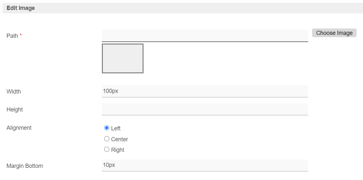Select the Left alignment radio button
The height and width of the screenshot is (180, 363).
(x=107, y=128)
